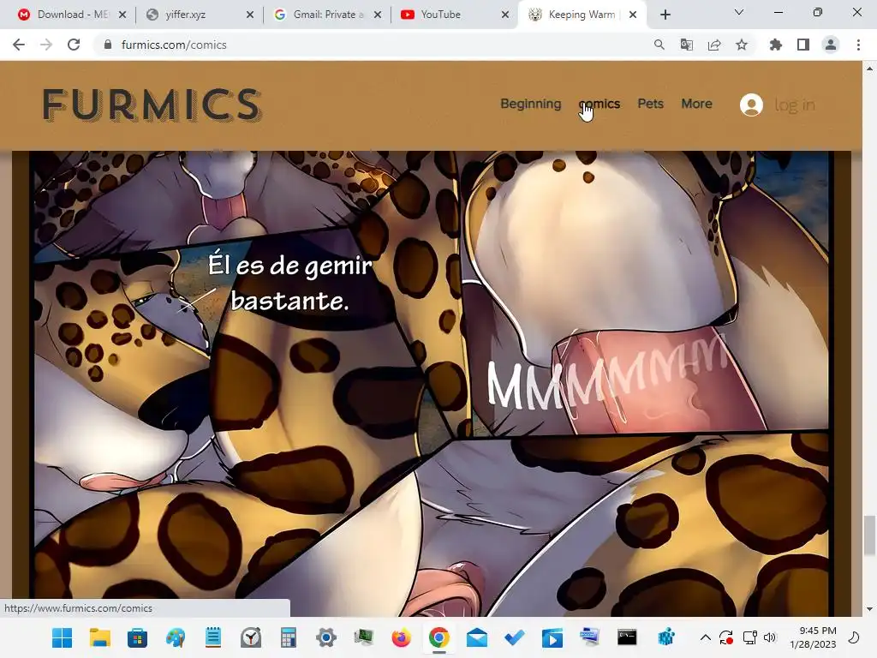Click the log in link

tap(794, 105)
